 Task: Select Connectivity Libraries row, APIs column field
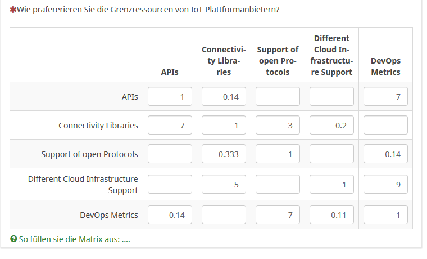click(x=170, y=125)
